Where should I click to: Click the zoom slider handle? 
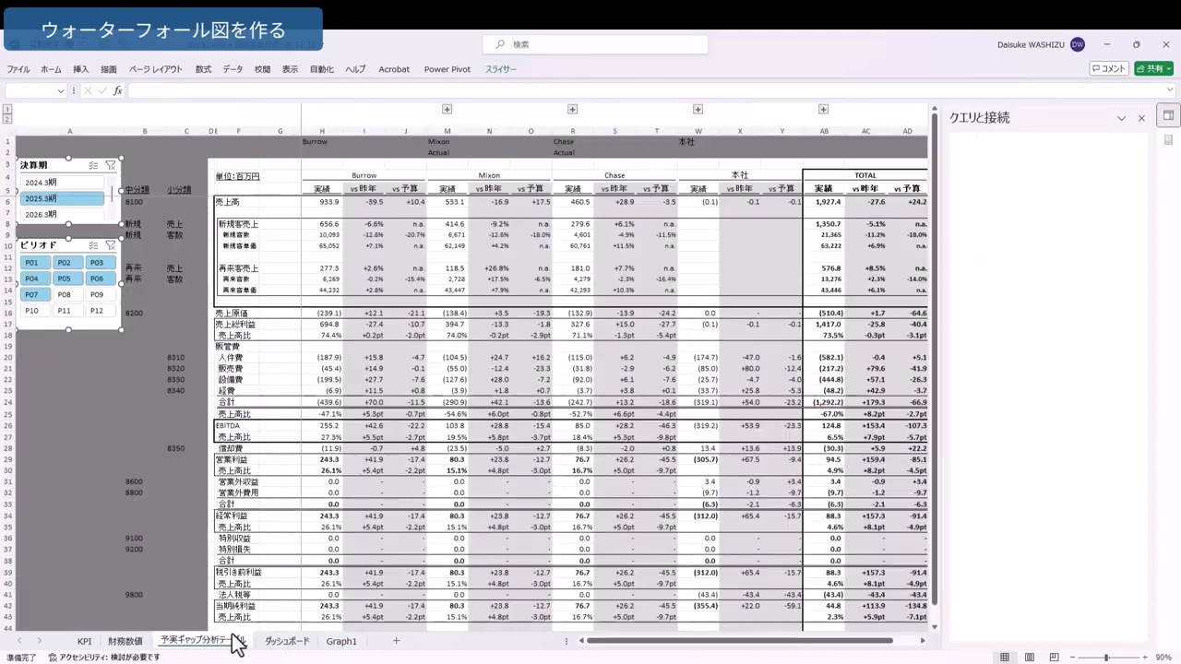coord(1107,658)
